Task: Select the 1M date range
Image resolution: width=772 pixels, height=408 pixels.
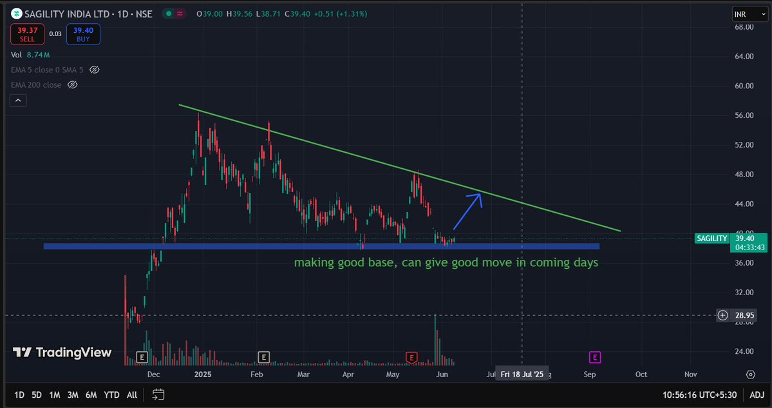Action: point(55,394)
